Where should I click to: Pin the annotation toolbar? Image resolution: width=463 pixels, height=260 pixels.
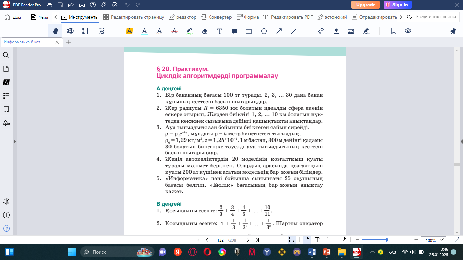point(453,31)
